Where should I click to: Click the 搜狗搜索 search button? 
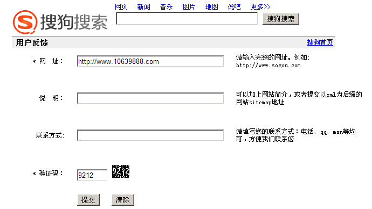pos(281,19)
